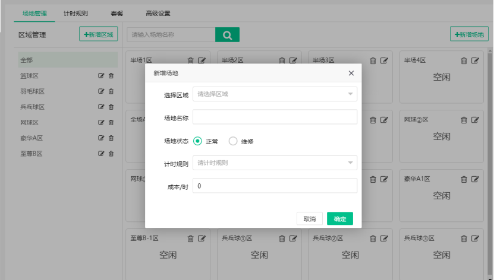Viewport: 494px width, 280px height.
Task: Select 正常 venue status radio
Action: point(198,141)
